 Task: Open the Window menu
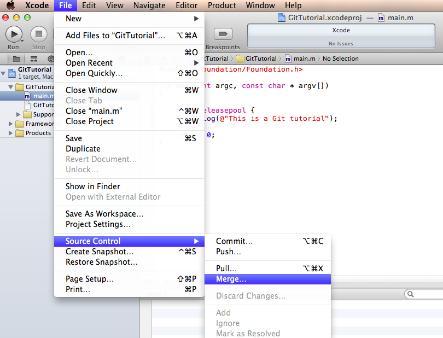260,5
